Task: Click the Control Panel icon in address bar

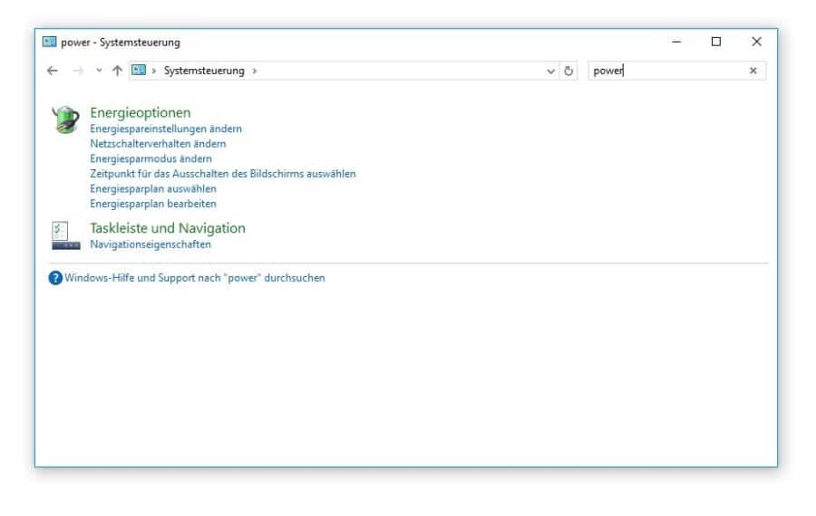Action: pos(139,71)
